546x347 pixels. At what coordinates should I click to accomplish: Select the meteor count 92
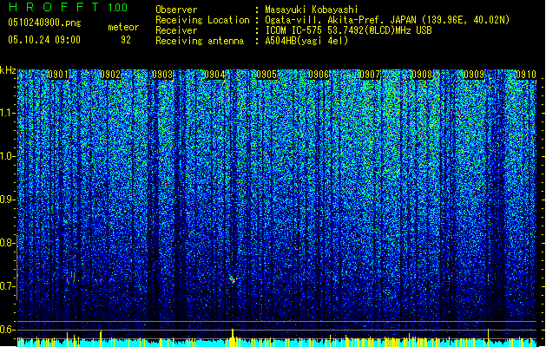point(126,40)
